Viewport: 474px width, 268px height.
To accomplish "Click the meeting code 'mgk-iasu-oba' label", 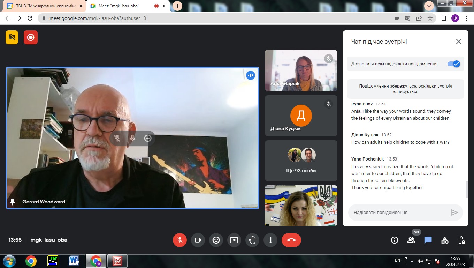I will pos(49,240).
